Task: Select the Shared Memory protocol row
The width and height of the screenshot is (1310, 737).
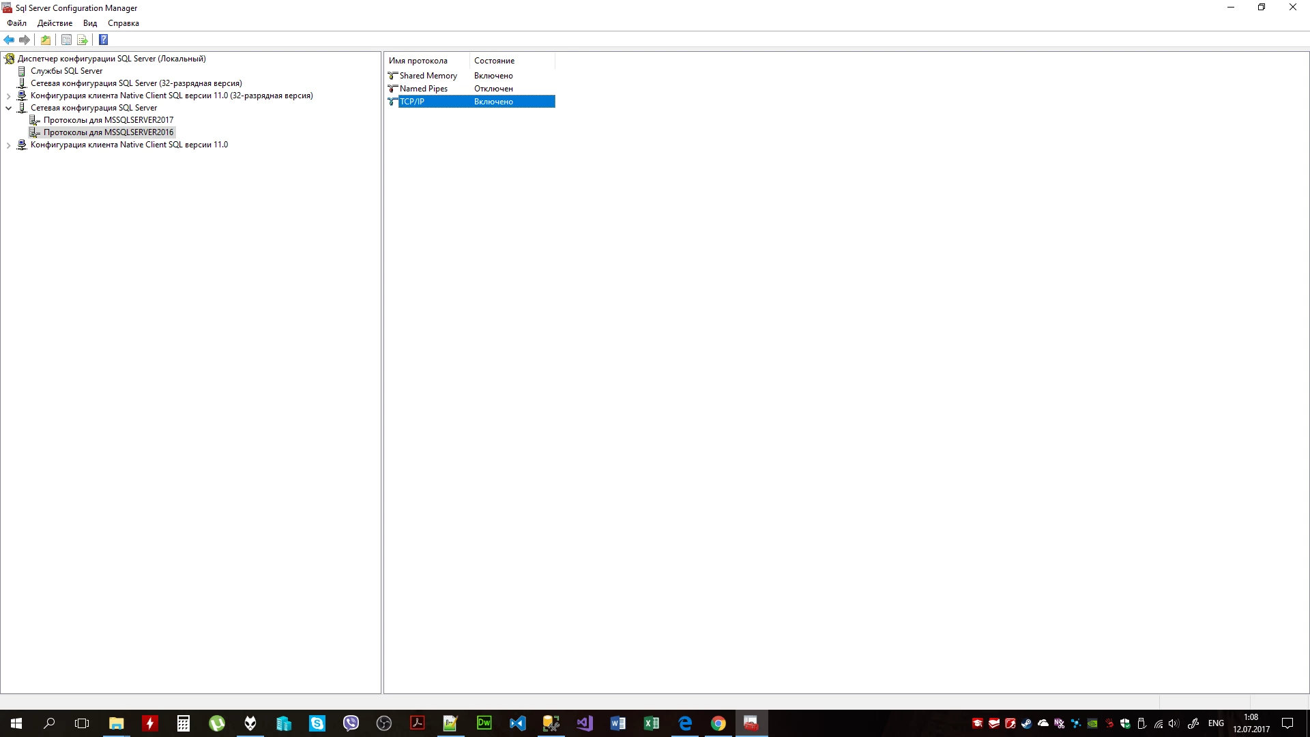Action: 428,76
